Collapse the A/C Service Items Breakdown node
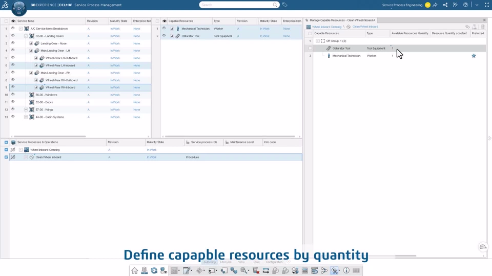This screenshot has width=492, height=276. pos(20,29)
